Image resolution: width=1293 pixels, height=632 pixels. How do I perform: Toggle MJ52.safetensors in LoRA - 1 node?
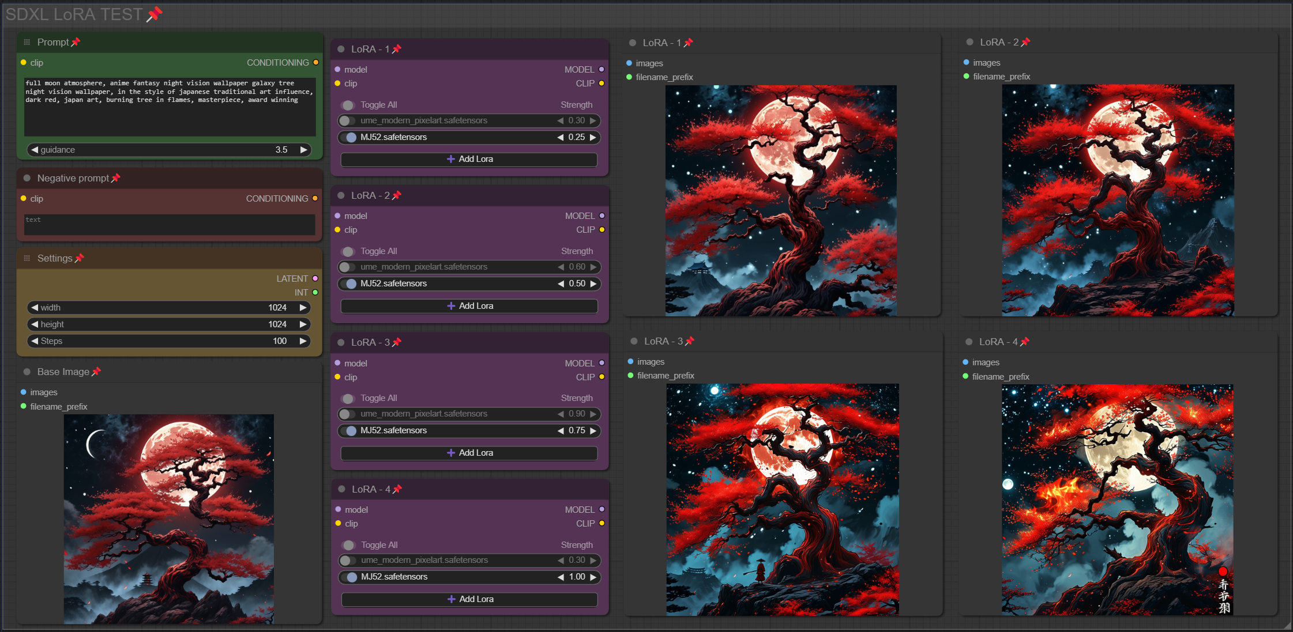click(x=348, y=137)
